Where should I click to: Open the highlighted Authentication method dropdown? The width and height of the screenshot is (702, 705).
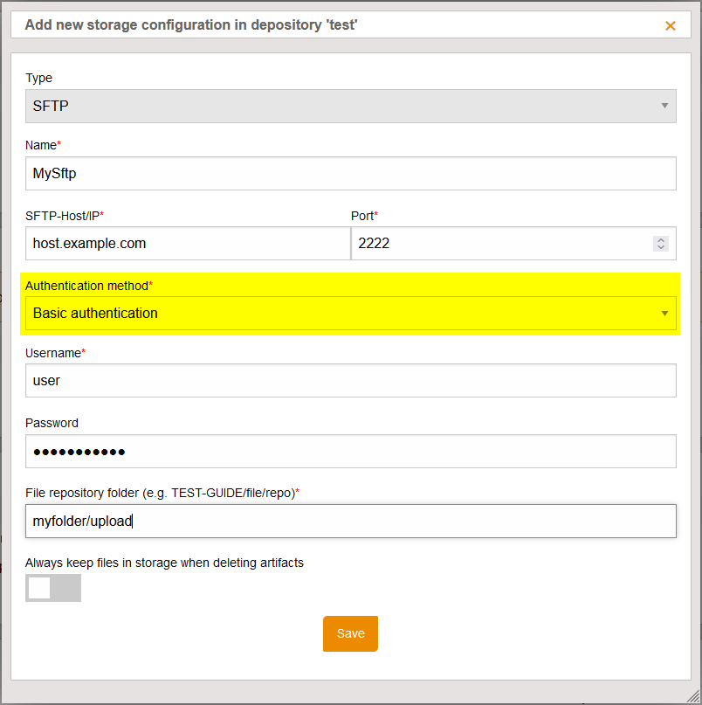[x=349, y=313]
